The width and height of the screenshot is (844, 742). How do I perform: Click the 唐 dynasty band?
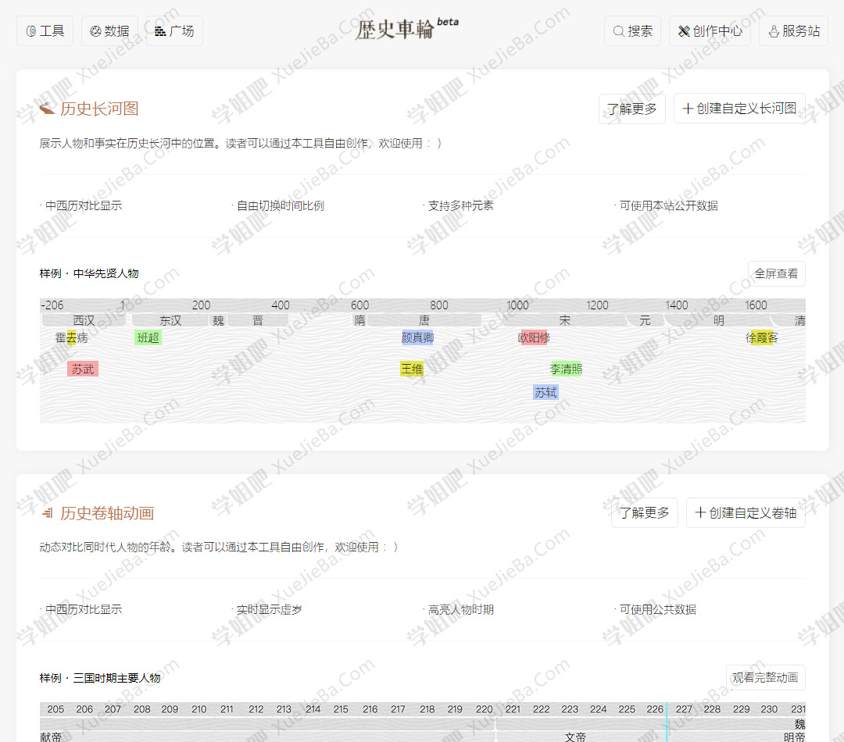pyautogui.click(x=424, y=321)
